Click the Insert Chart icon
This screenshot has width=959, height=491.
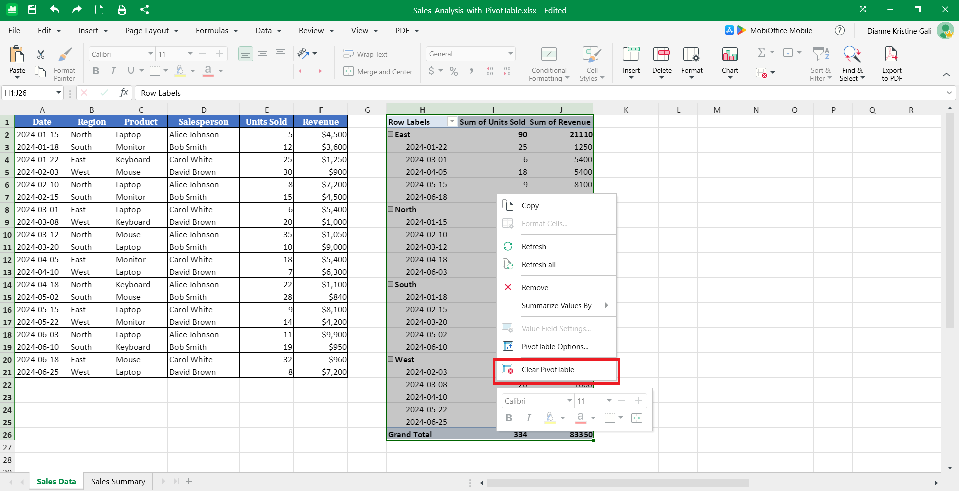(730, 55)
